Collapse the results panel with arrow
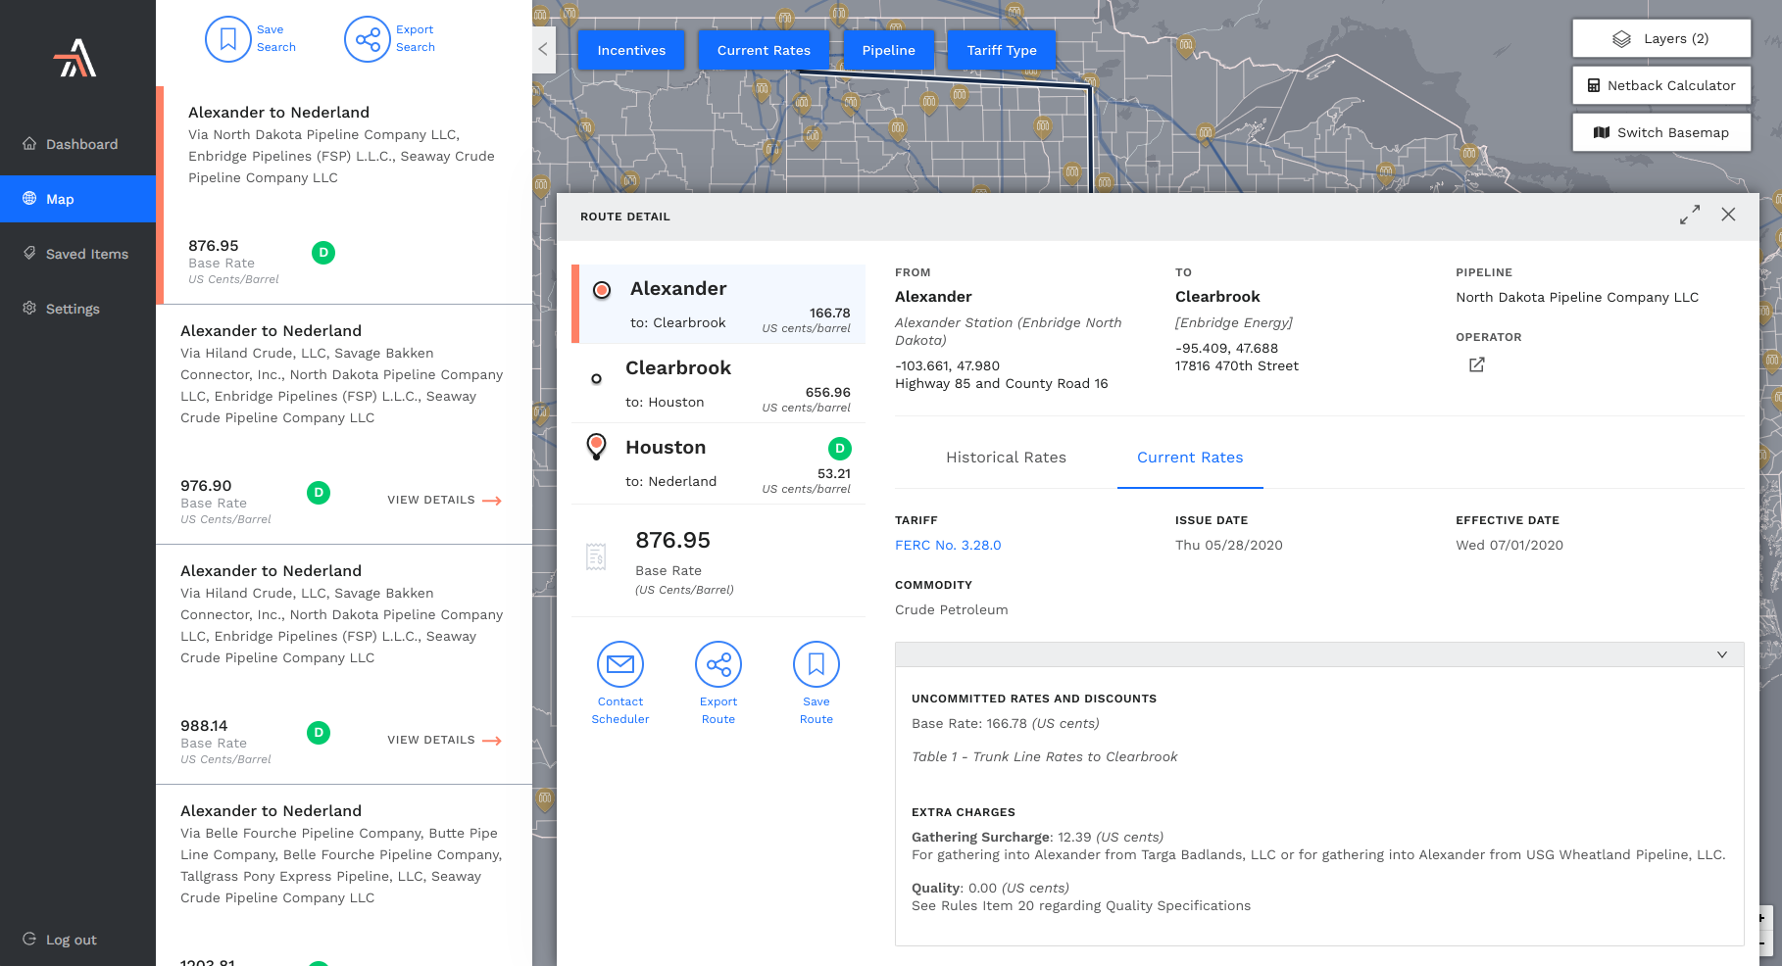 (x=543, y=49)
